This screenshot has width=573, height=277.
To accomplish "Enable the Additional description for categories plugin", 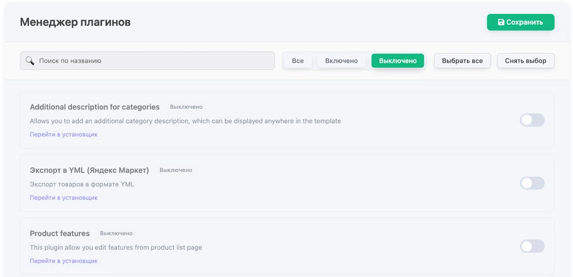I will (531, 120).
